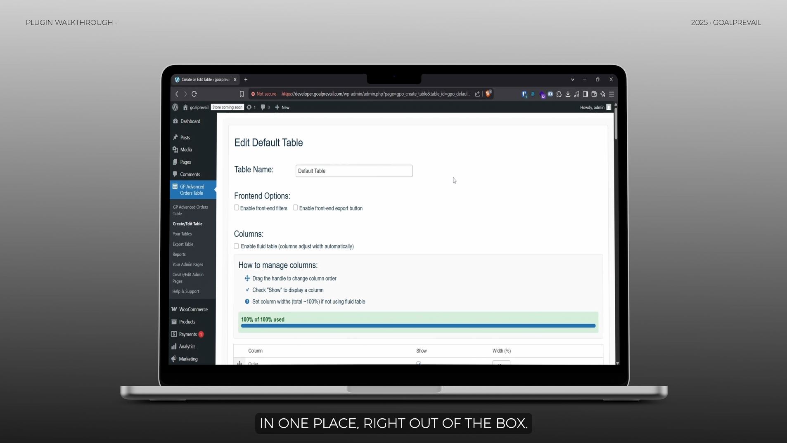Open browser downloads arrow icon

tap(568, 94)
